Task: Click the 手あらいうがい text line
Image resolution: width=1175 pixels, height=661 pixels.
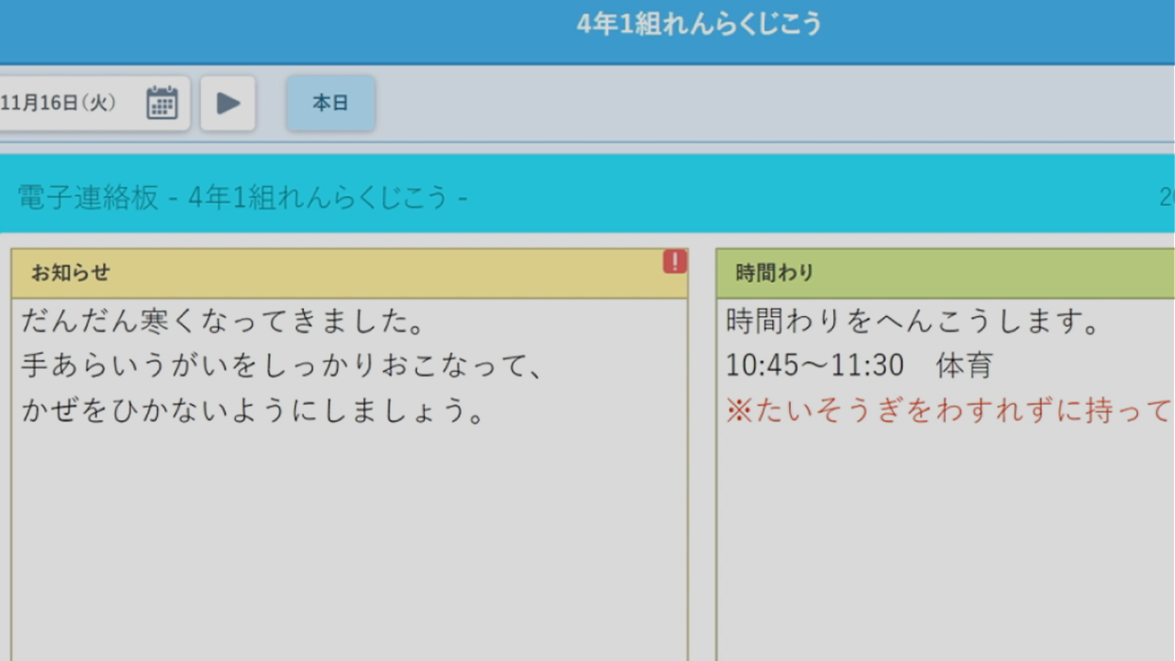Action: tap(282, 366)
